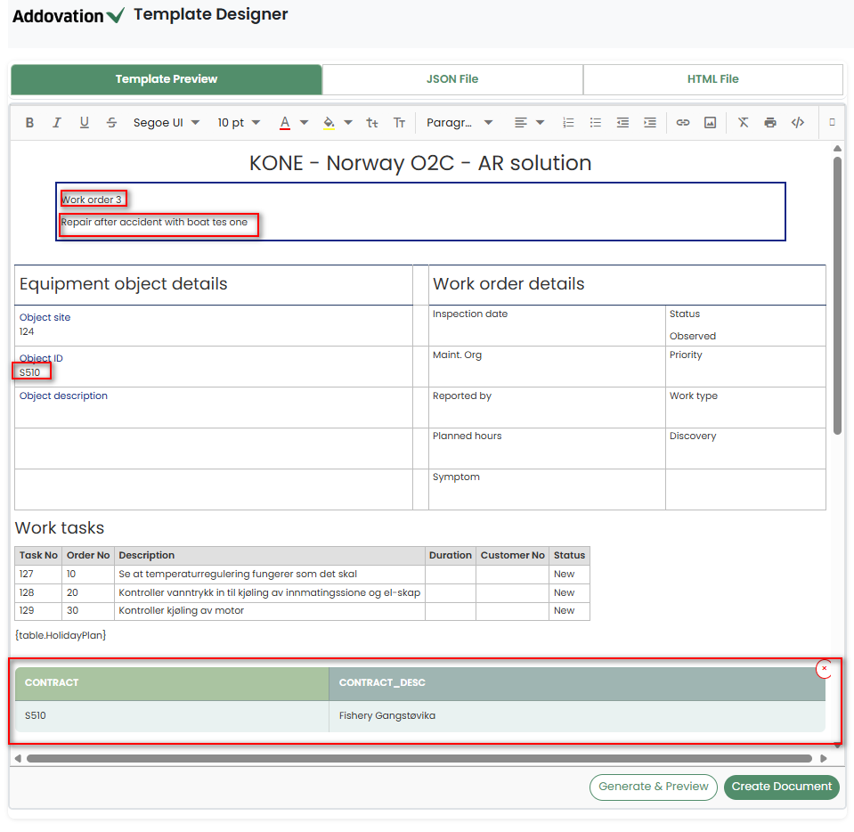Click the clear formatting icon
The height and width of the screenshot is (832, 854).
(743, 123)
